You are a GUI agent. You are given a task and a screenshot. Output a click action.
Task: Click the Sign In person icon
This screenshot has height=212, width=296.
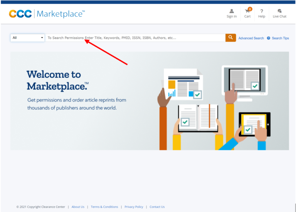pyautogui.click(x=232, y=11)
